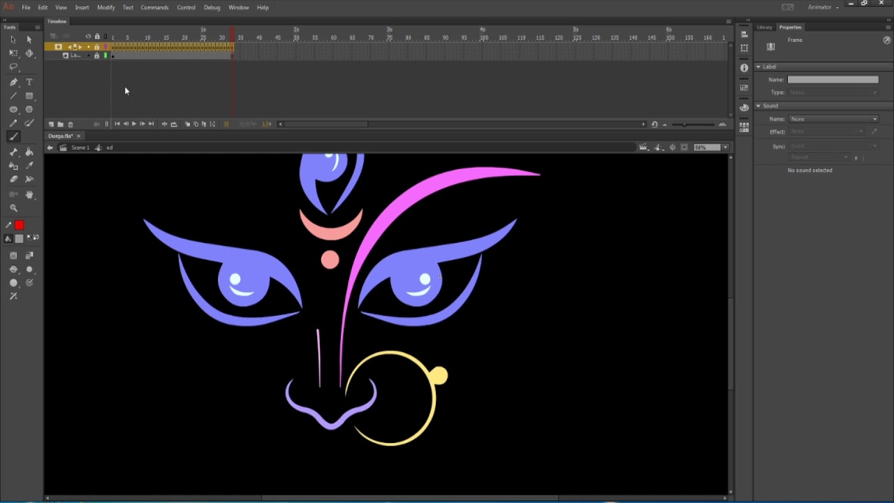Create a new layer in the timeline
The image size is (894, 503).
tap(51, 124)
